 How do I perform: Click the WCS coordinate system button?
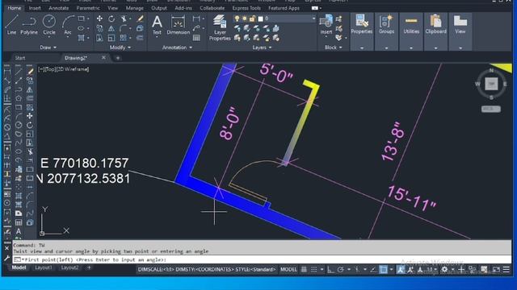coord(490,109)
